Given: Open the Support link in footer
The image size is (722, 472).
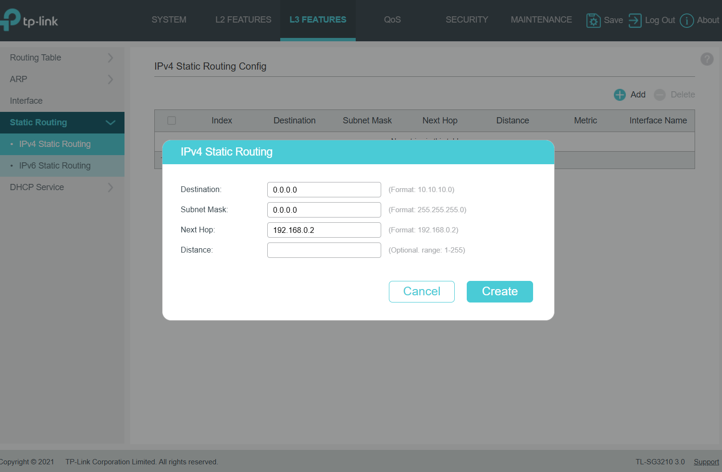Looking at the screenshot, I should pyautogui.click(x=706, y=462).
